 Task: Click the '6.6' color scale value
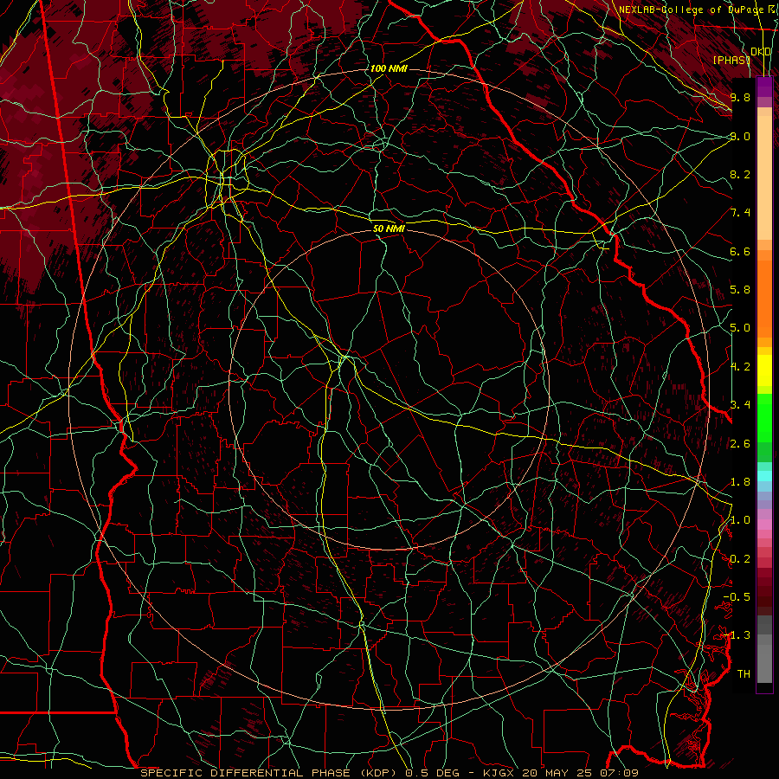coord(740,251)
